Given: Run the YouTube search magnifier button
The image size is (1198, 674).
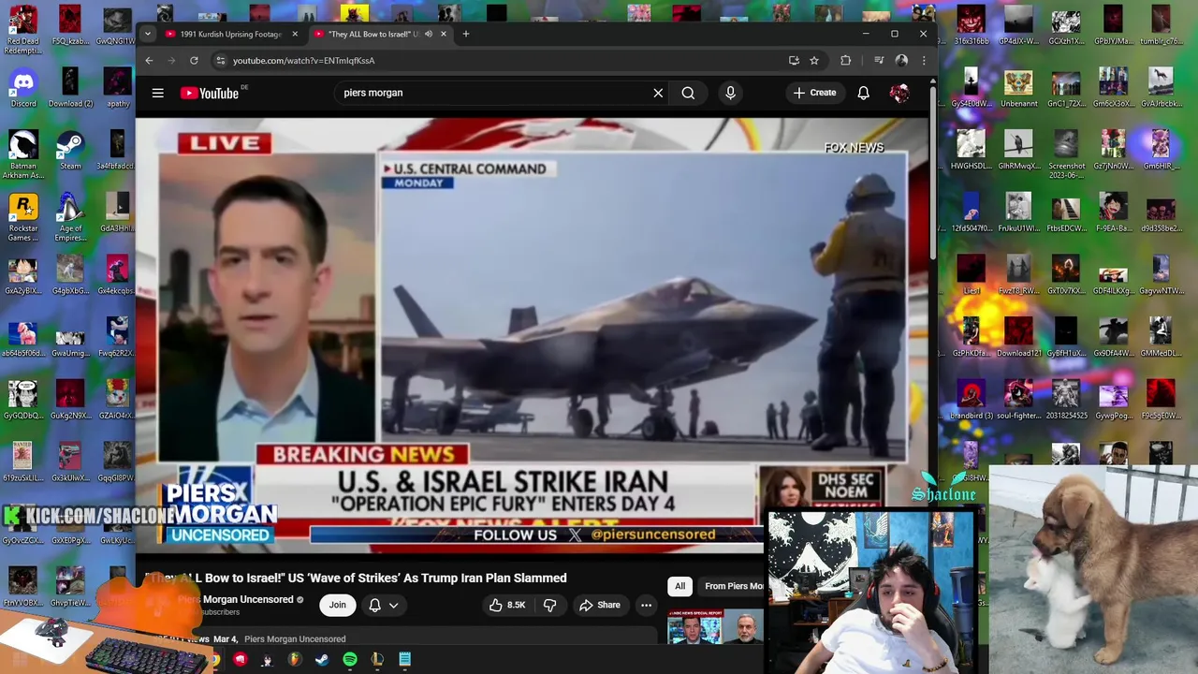Looking at the screenshot, I should tap(688, 93).
